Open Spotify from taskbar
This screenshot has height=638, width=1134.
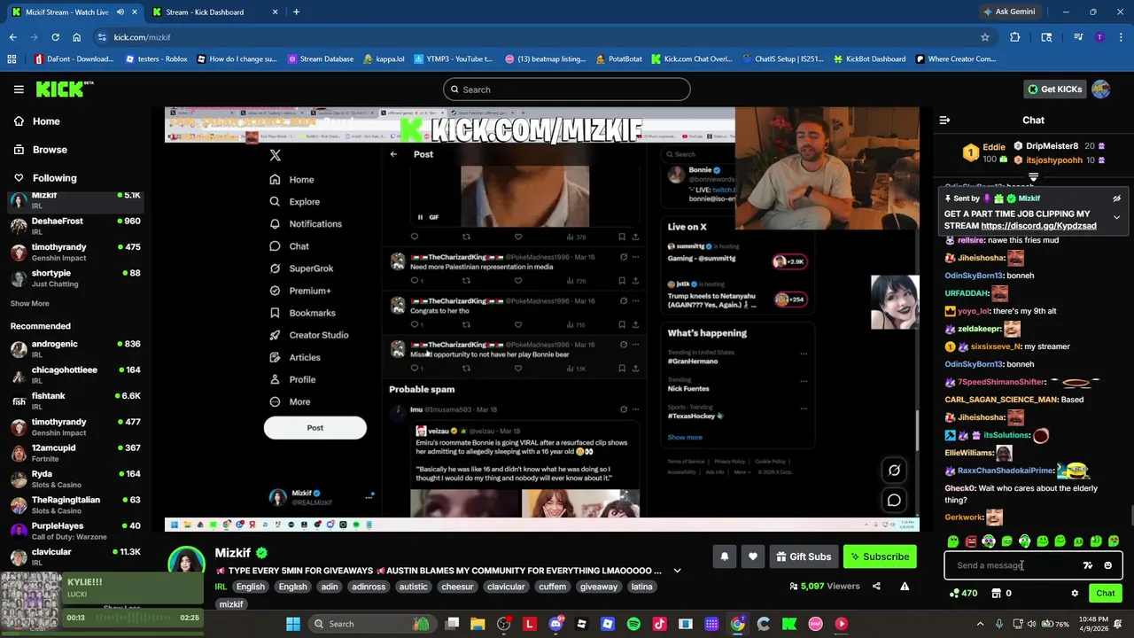point(633,624)
